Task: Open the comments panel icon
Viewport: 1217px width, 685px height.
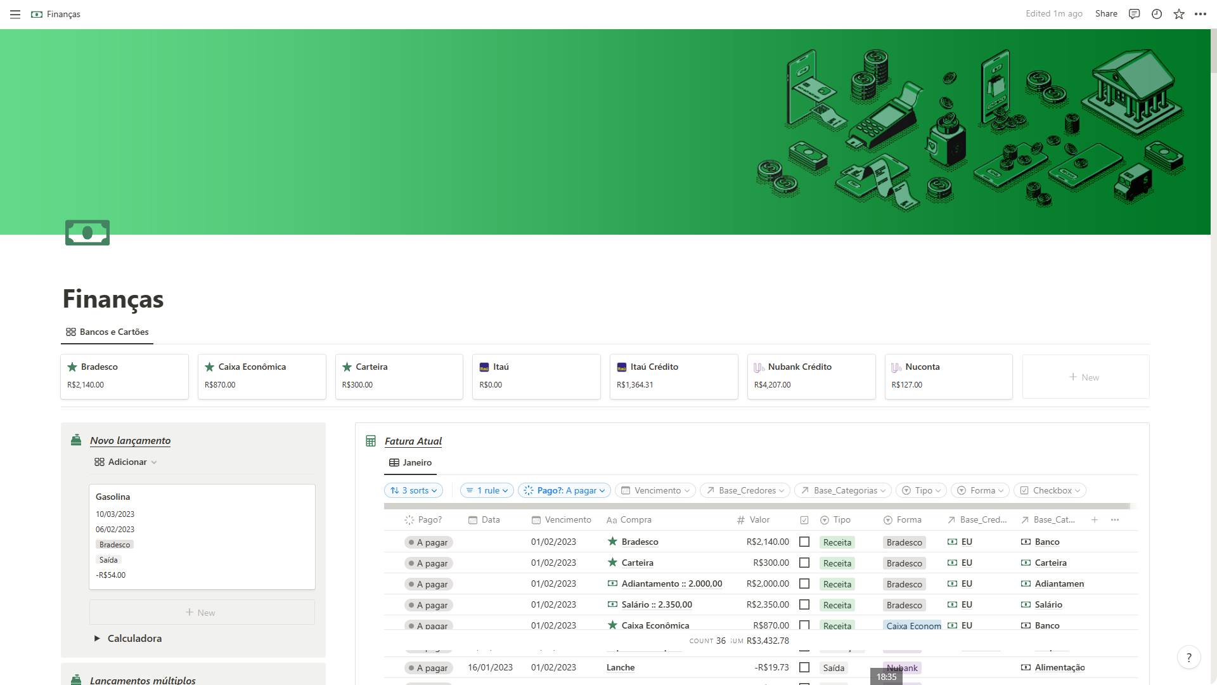Action: point(1134,14)
